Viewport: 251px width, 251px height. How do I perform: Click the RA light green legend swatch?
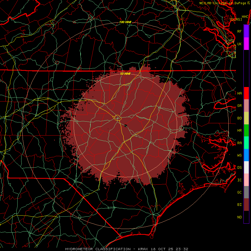pos(246,143)
